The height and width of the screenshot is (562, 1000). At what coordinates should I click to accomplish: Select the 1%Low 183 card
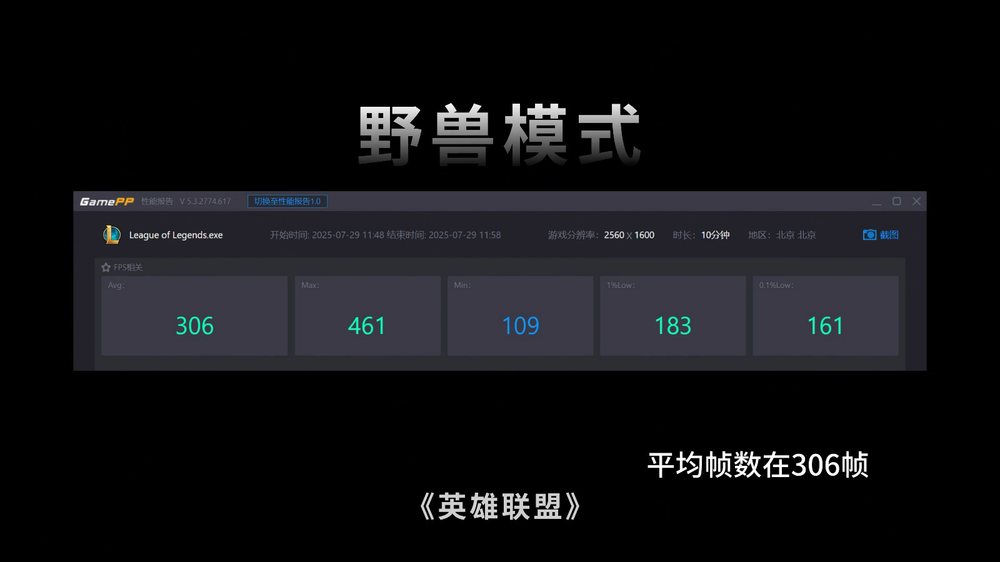(x=673, y=316)
